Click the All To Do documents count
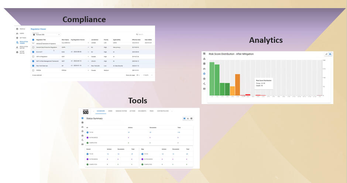Screen dimensions: 347x183 [x=150, y=132]
